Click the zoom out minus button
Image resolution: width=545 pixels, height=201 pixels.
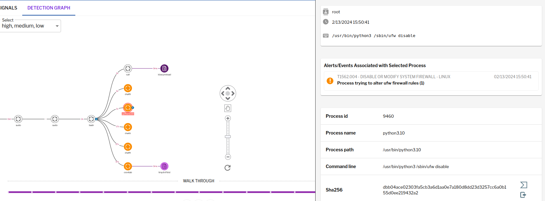coord(228,157)
